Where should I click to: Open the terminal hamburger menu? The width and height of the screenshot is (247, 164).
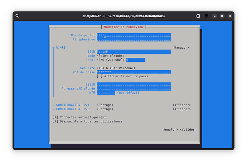pyautogui.click(x=207, y=16)
